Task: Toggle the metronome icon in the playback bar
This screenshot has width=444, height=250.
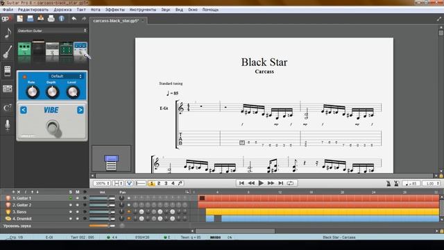Action: pyautogui.click(x=388, y=183)
